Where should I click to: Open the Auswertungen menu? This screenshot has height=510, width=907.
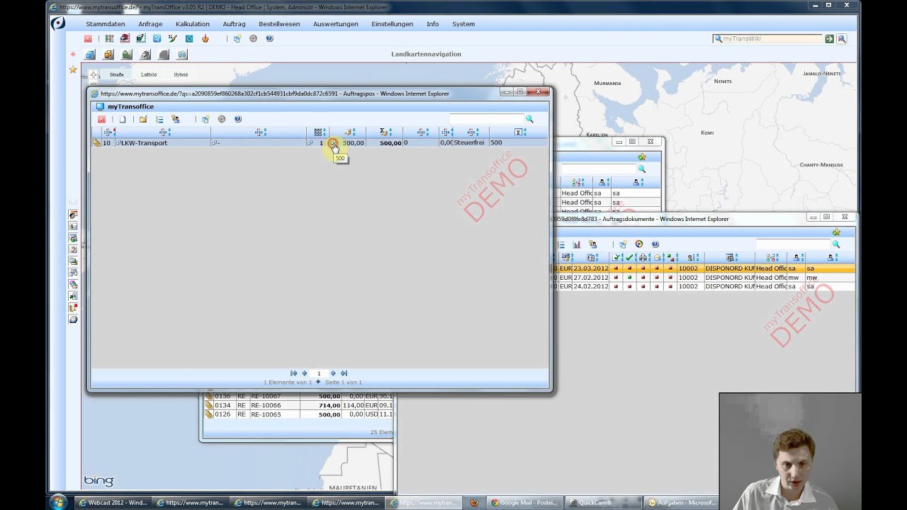click(335, 24)
